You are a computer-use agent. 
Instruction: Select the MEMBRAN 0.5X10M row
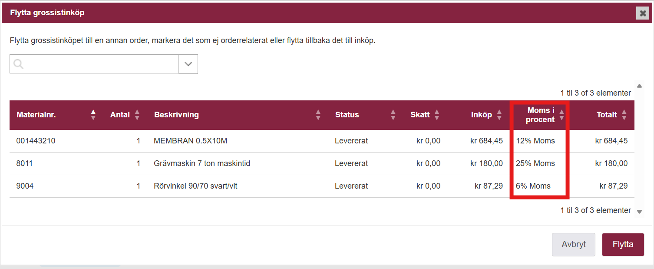(190, 141)
